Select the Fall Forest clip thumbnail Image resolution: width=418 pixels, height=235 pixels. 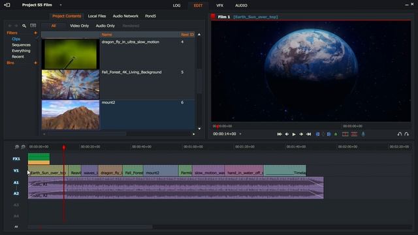(71, 84)
